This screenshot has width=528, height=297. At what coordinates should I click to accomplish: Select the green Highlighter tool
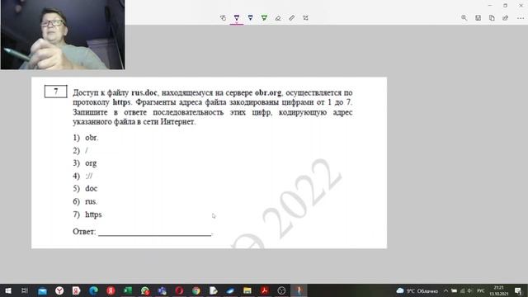[x=264, y=18]
